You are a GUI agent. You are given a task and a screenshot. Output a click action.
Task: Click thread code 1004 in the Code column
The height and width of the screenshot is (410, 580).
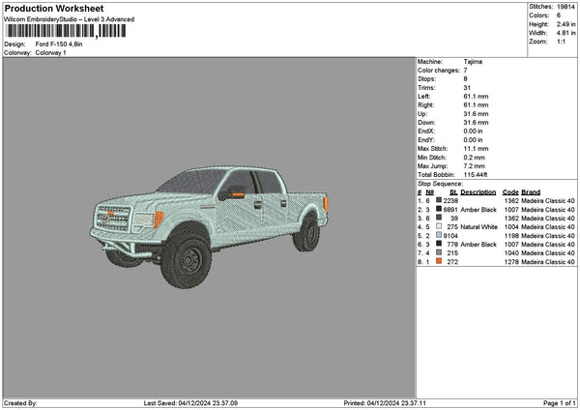[x=511, y=227]
